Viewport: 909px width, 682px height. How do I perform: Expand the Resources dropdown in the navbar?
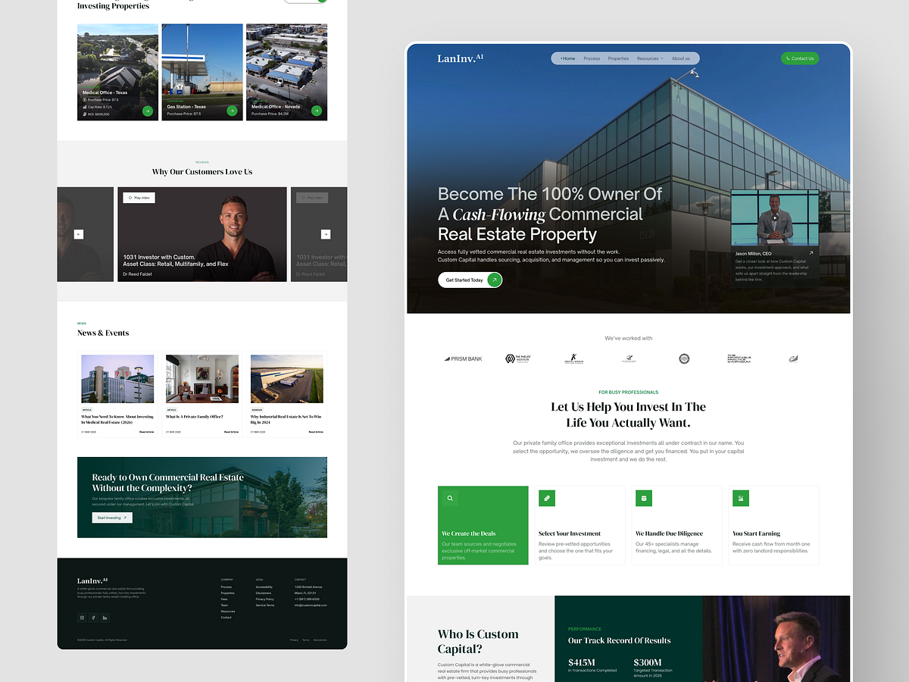coord(650,58)
